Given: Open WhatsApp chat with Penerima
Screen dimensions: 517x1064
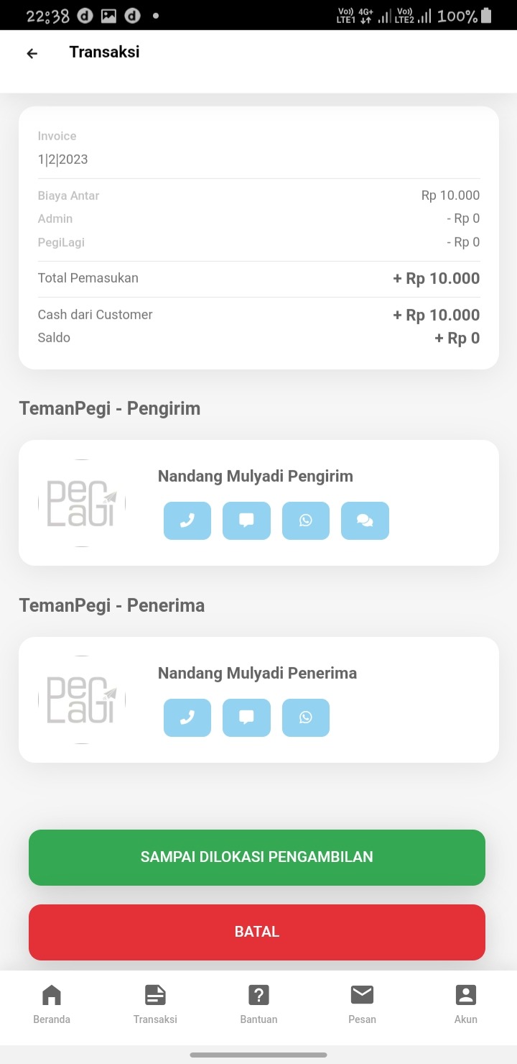Looking at the screenshot, I should [x=306, y=717].
